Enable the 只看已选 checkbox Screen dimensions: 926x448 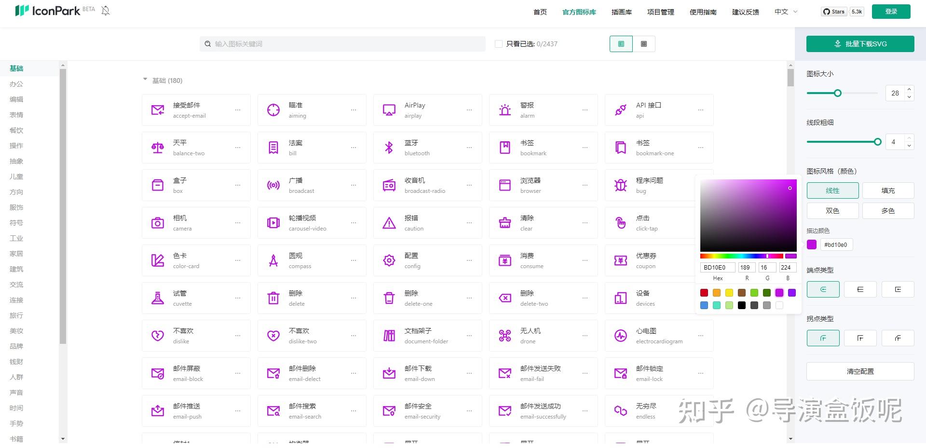(x=498, y=43)
